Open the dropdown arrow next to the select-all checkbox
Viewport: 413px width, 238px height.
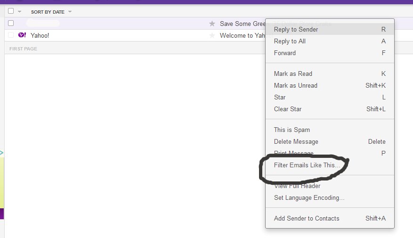point(19,12)
